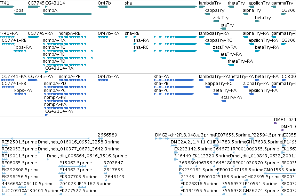Open EST EK191955.5prime
This screenshot has height=196, width=296.
pos(199,191)
